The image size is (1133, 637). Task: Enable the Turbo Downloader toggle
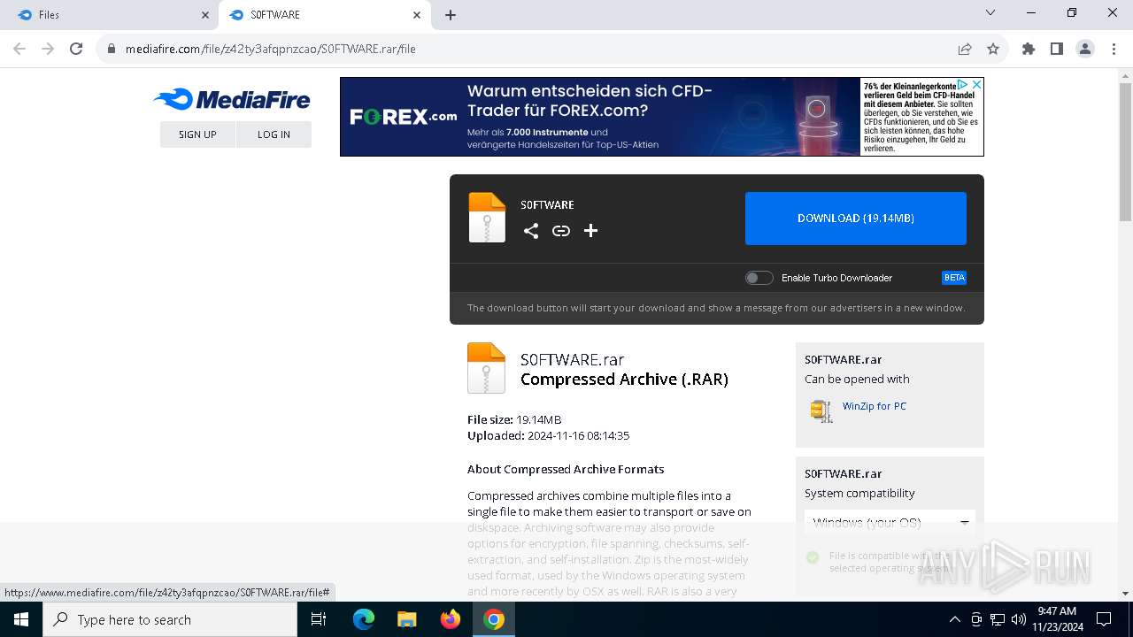(x=759, y=278)
